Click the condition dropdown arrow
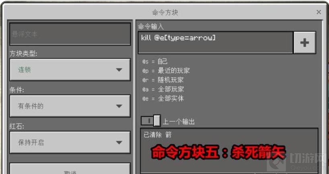The image size is (329, 174). click(119, 106)
